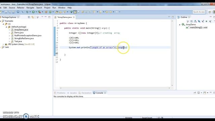This screenshot has width=215, height=121.
Task: Click the Save toolbar icon
Action: 6,12
